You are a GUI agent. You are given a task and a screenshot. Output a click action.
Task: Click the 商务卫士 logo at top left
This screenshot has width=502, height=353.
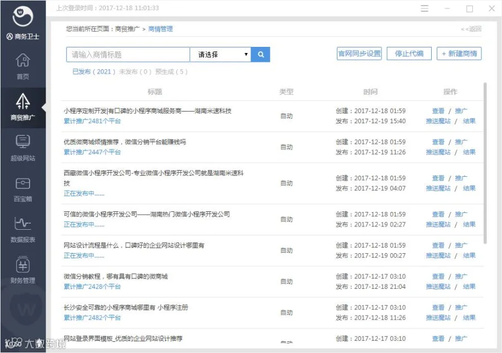pos(23,23)
